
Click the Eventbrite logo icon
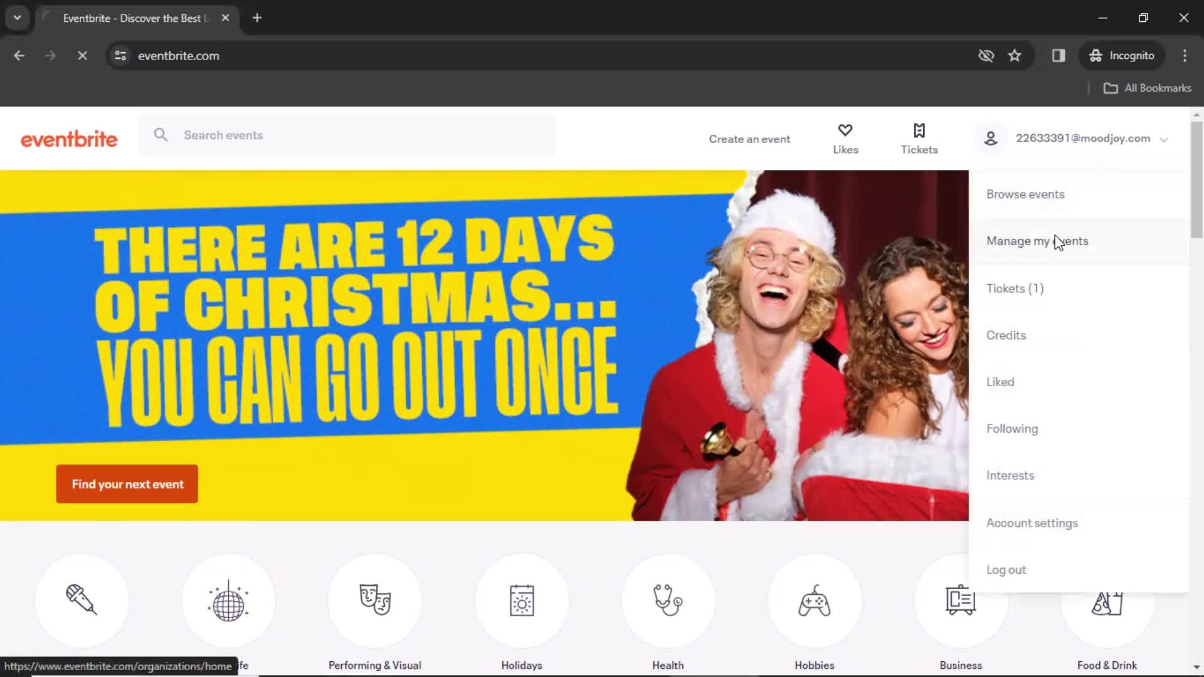[68, 139]
